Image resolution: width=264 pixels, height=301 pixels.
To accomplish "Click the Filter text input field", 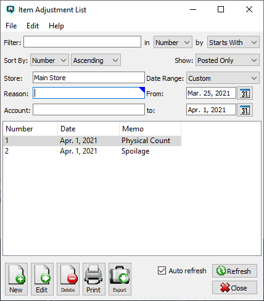I will pos(82,42).
